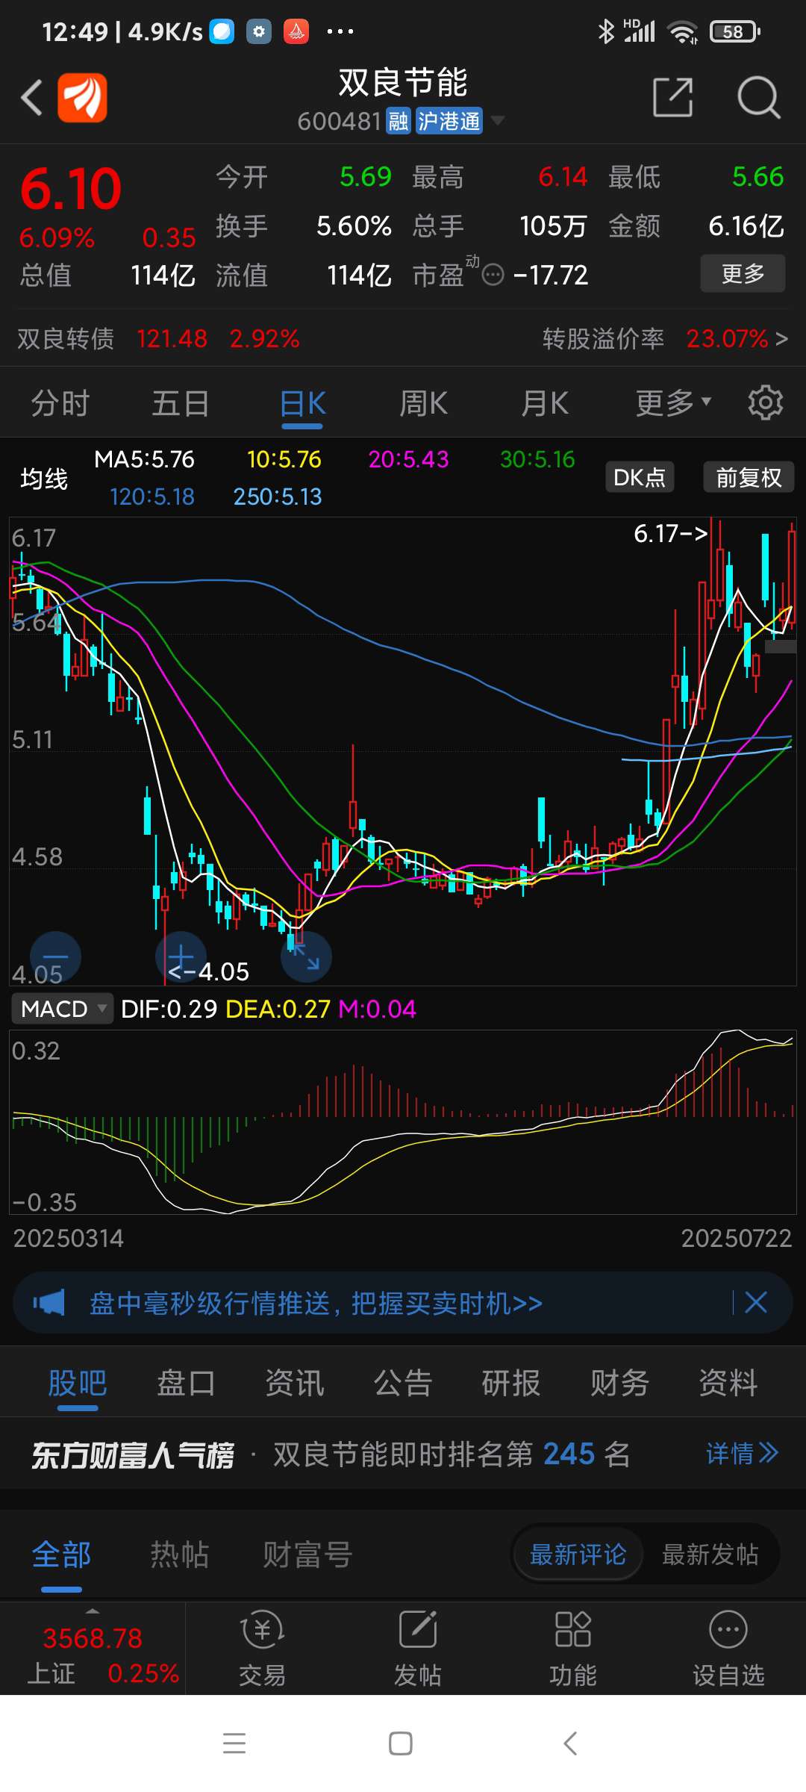Open 更多 quote details button
Viewport: 806px width, 1792px height.
(743, 273)
